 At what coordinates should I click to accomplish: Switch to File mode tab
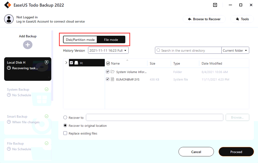pos(111,40)
